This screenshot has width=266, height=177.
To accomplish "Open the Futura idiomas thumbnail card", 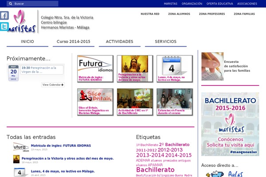I will pos(95,69).
